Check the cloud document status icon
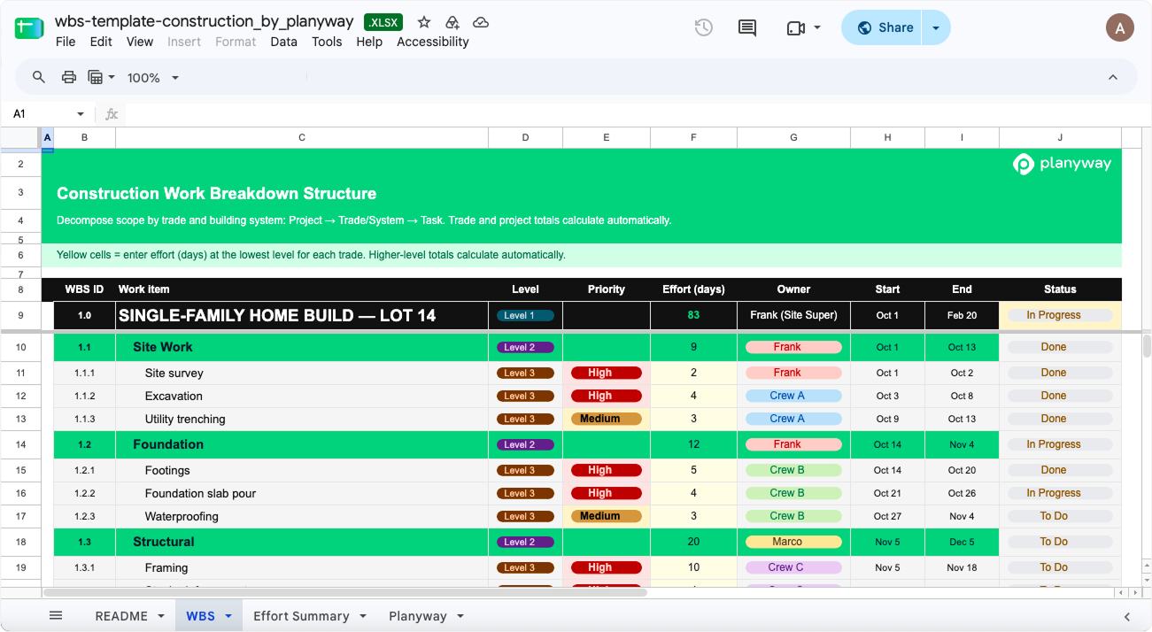This screenshot has height=632, width=1152. (x=481, y=22)
